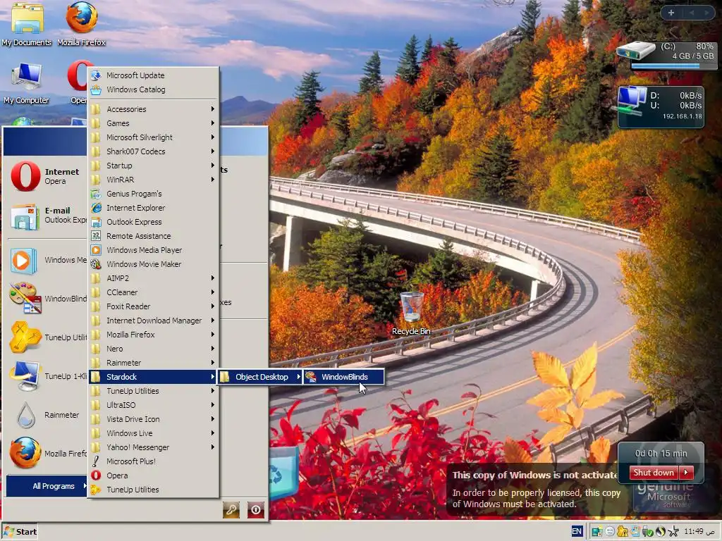The width and height of the screenshot is (722, 541).
Task: Launch Microsoft Update from the programs list
Action: (x=153, y=75)
